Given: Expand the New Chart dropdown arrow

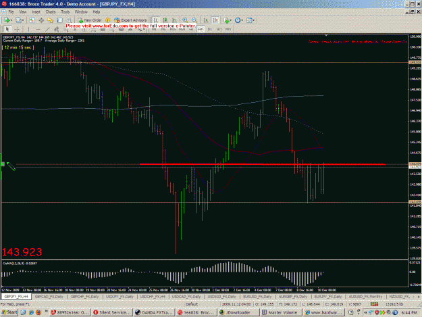Looking at the screenshot, I should click(11, 20).
